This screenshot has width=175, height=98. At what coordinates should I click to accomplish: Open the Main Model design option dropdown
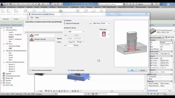pyautogui.click(x=108, y=94)
